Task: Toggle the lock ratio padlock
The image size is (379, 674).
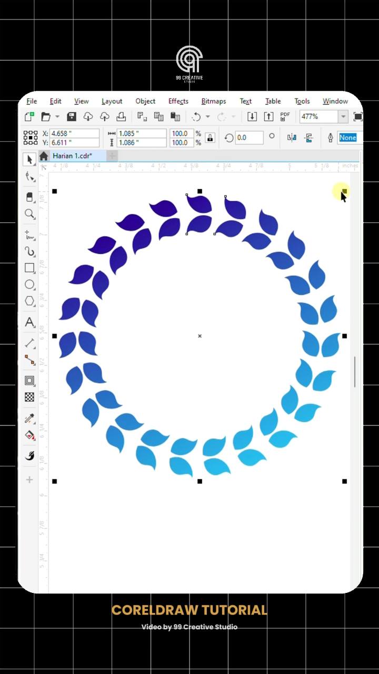Action: (x=210, y=138)
